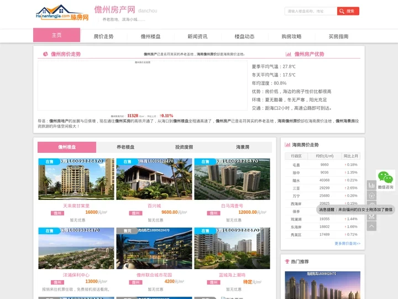Viewport: 398px width, 299px height.
Task: Click floating sidebar bar-chart icon
Action: coord(371,185)
